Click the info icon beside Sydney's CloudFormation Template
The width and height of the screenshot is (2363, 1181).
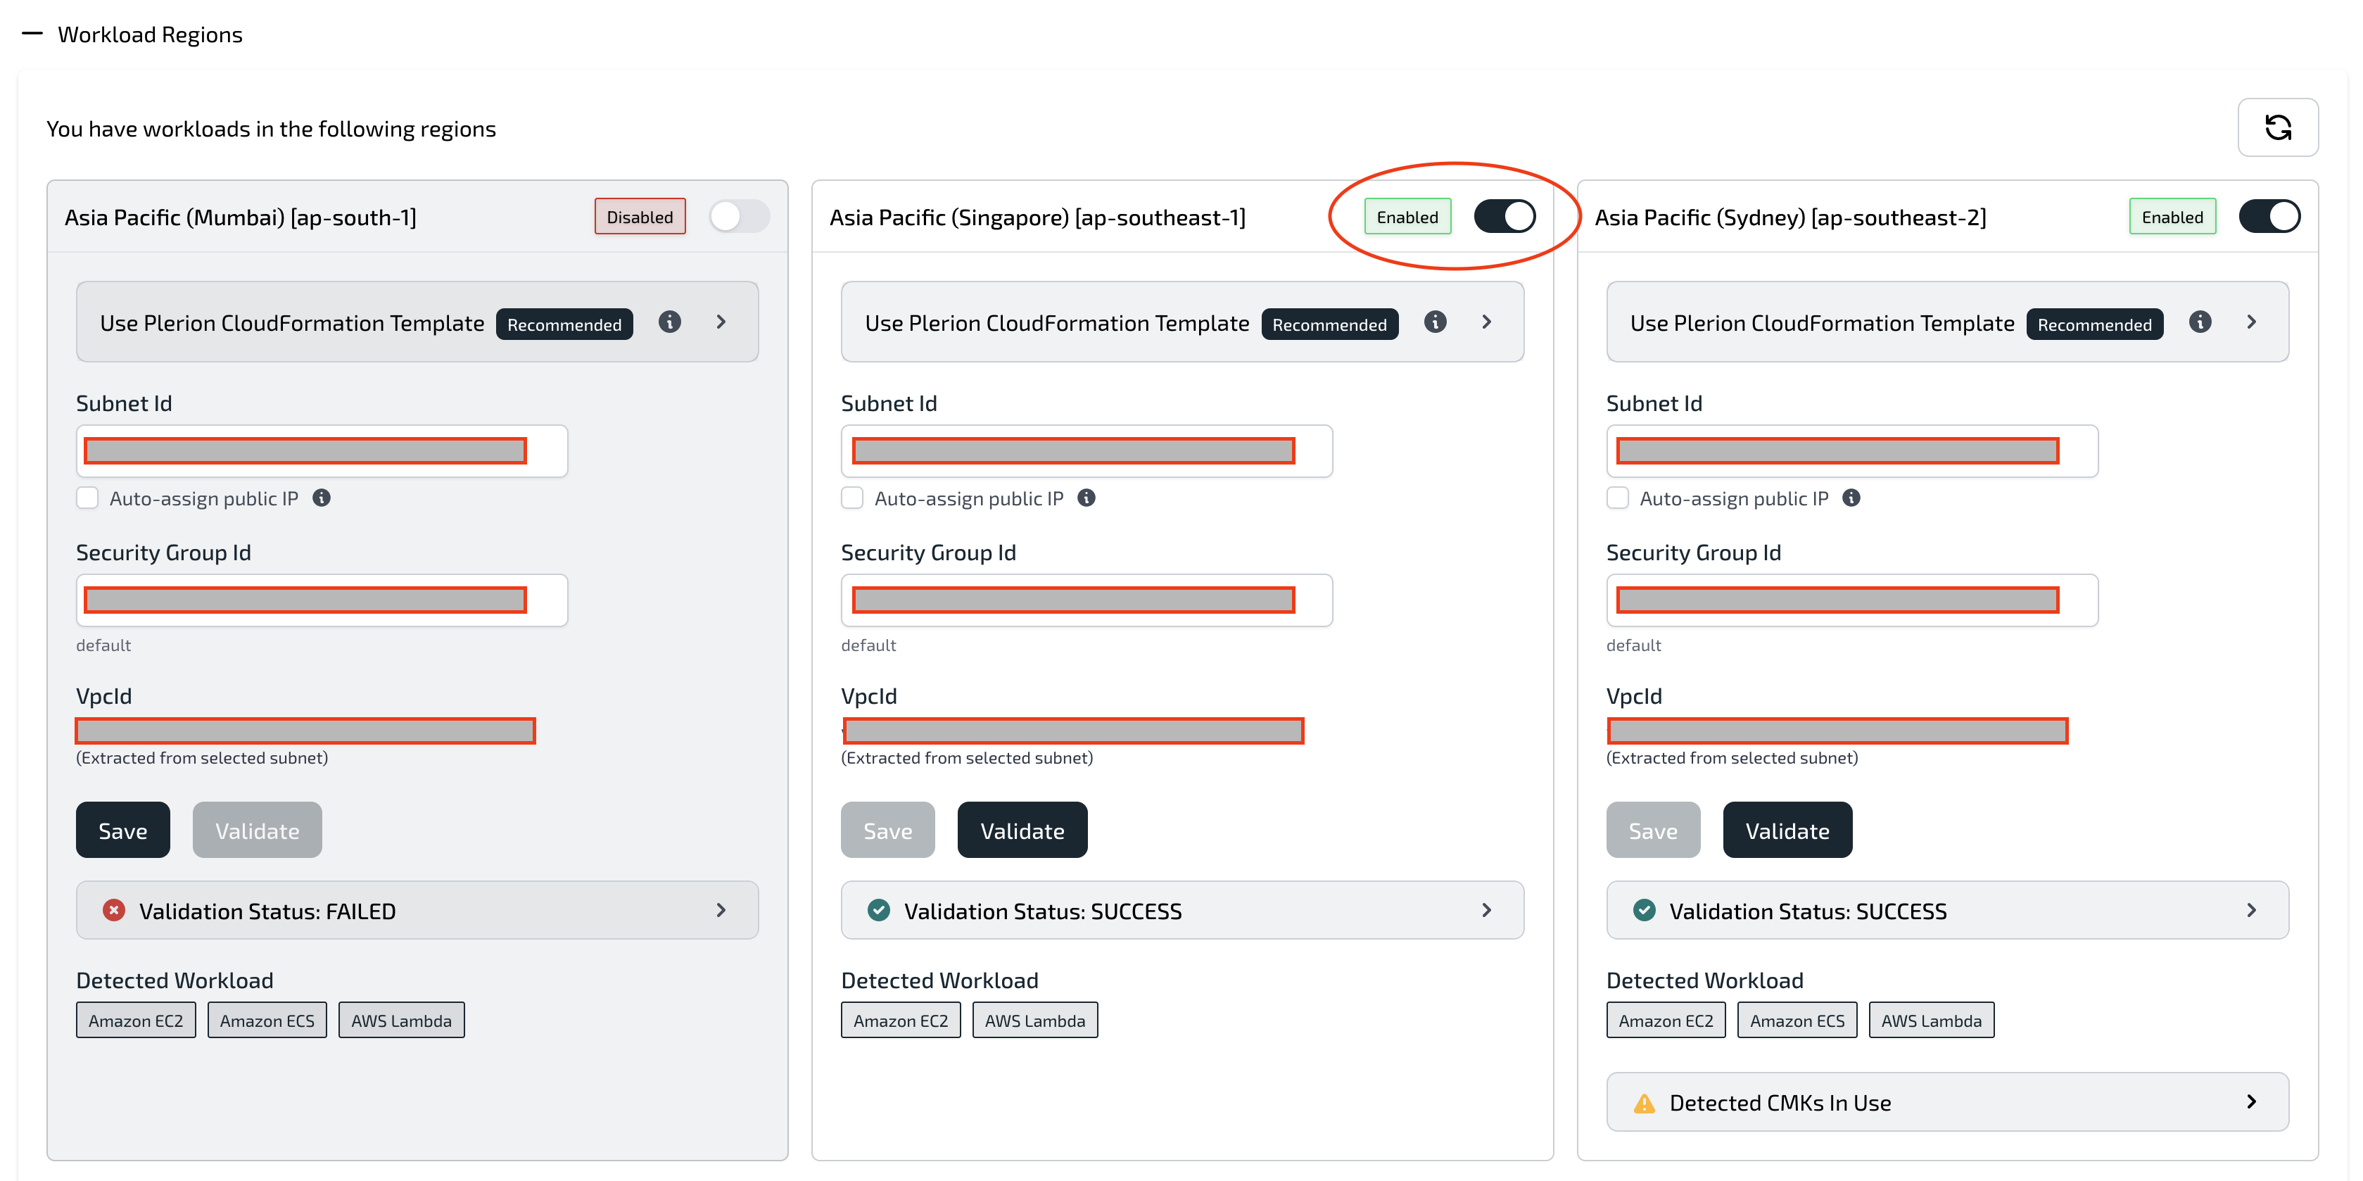coord(2202,322)
